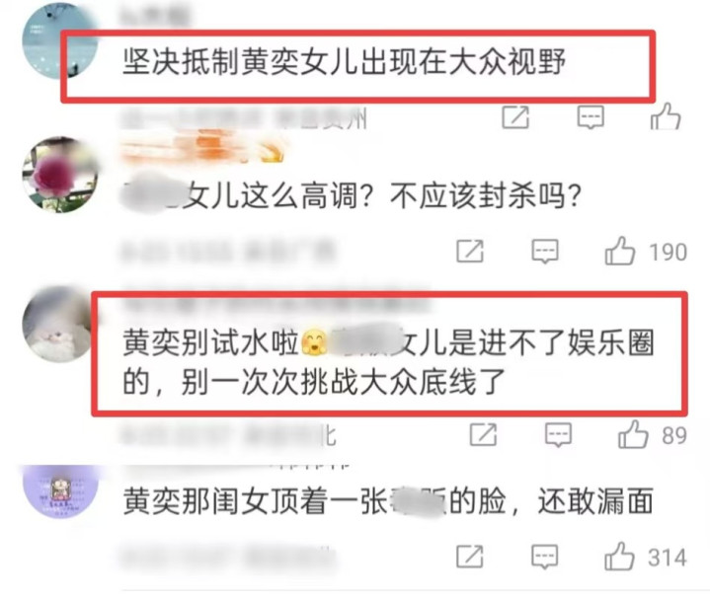The height and width of the screenshot is (599, 710).
Task: Reply to the comment asking 不应该封杀吗
Action: (545, 252)
